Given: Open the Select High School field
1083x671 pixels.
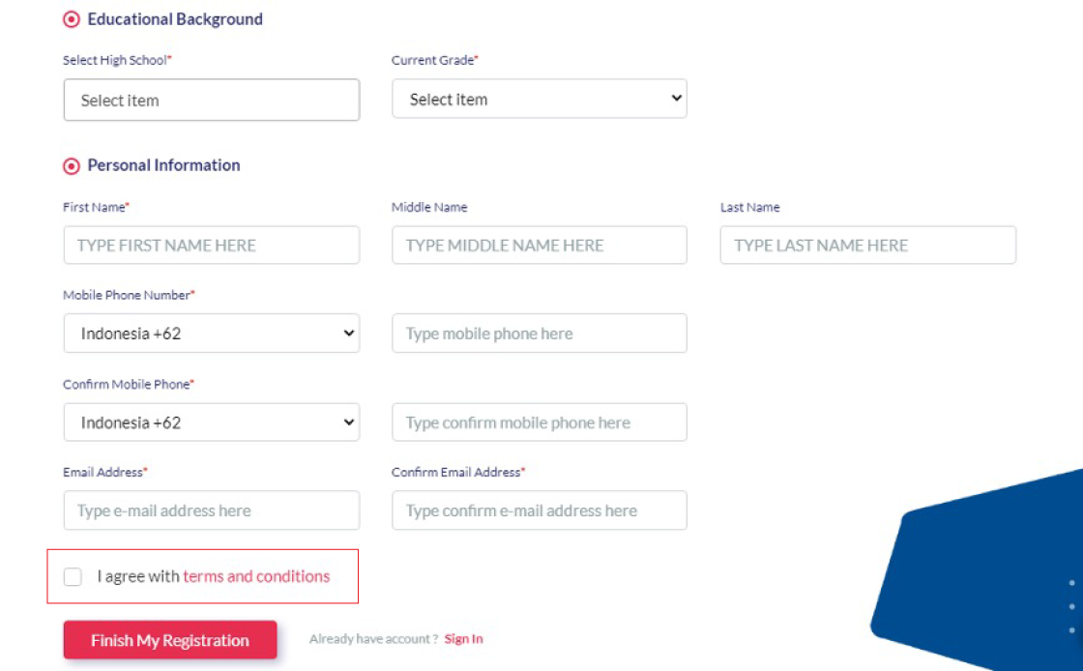Looking at the screenshot, I should point(212,101).
